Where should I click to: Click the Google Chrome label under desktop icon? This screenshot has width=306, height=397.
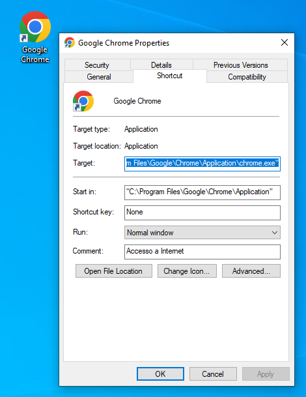coord(35,54)
